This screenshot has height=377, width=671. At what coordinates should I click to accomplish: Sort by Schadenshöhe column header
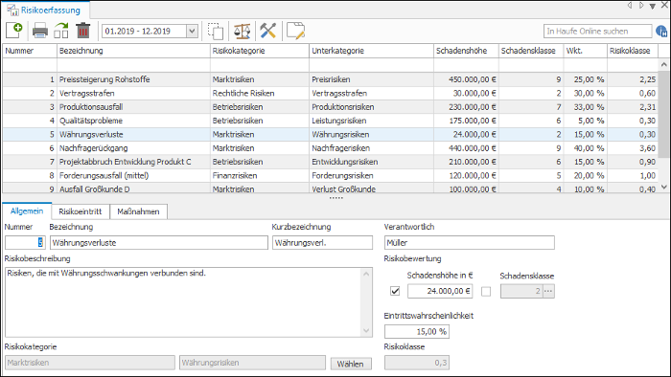coord(466,51)
